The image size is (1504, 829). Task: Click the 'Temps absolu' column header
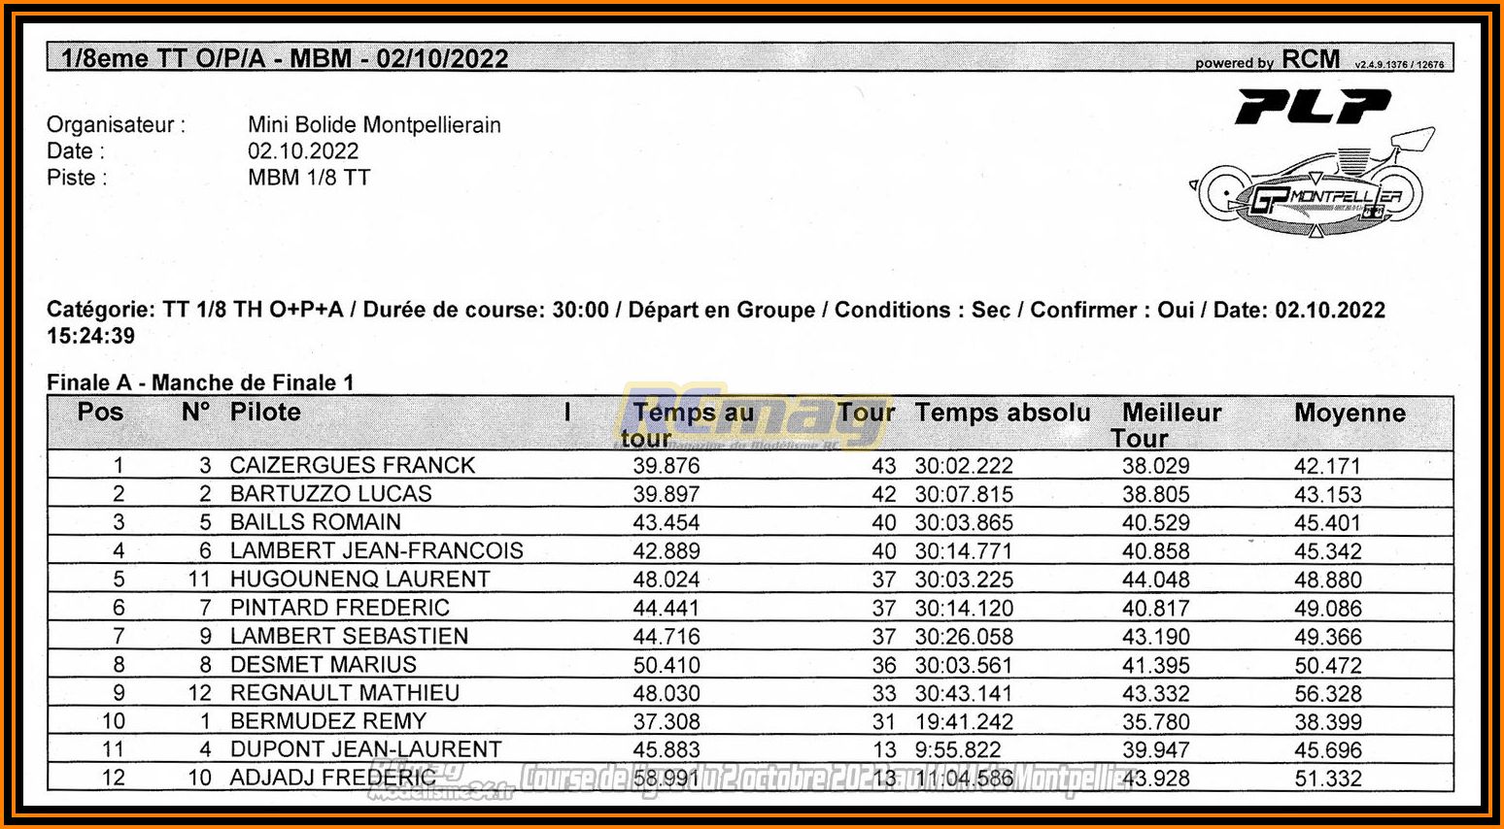coord(1003,413)
